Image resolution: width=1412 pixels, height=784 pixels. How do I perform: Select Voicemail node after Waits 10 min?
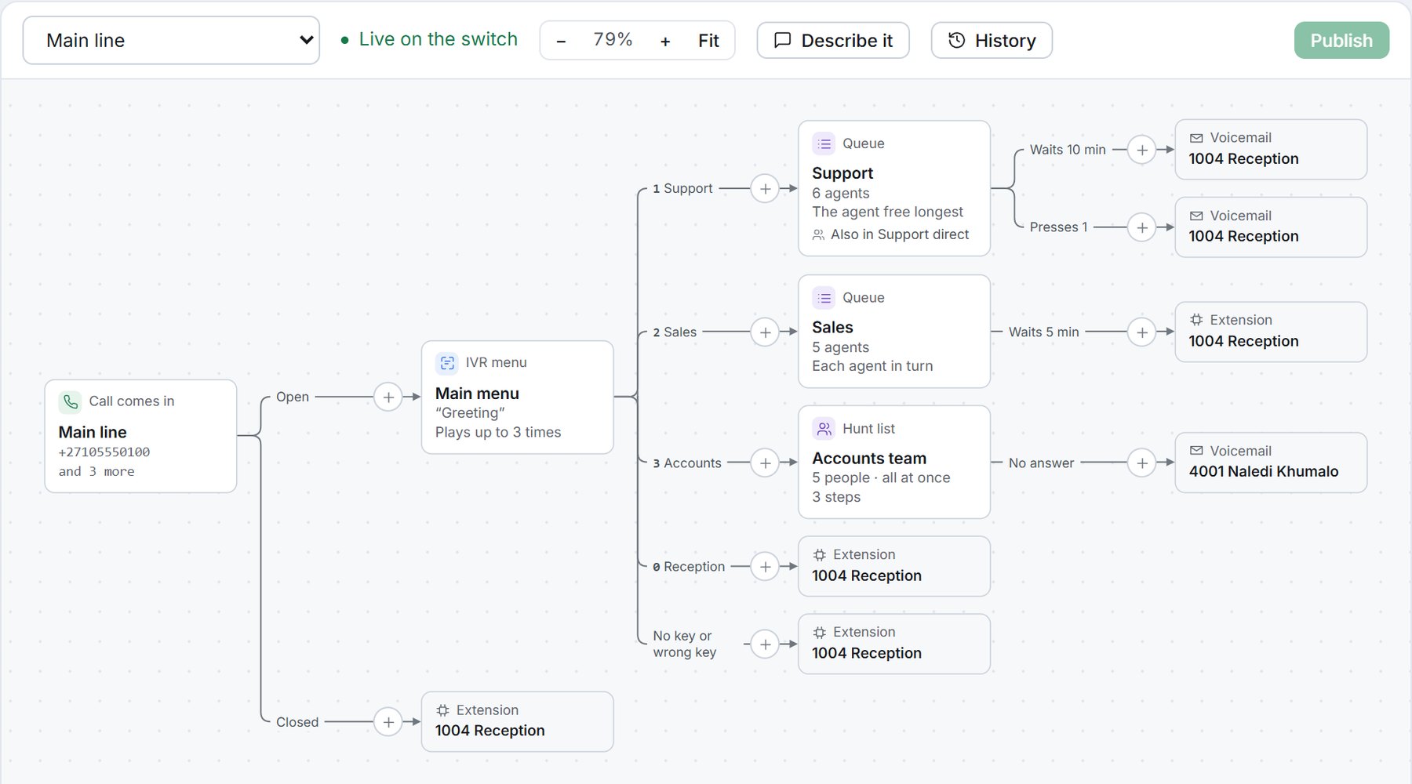(x=1271, y=149)
